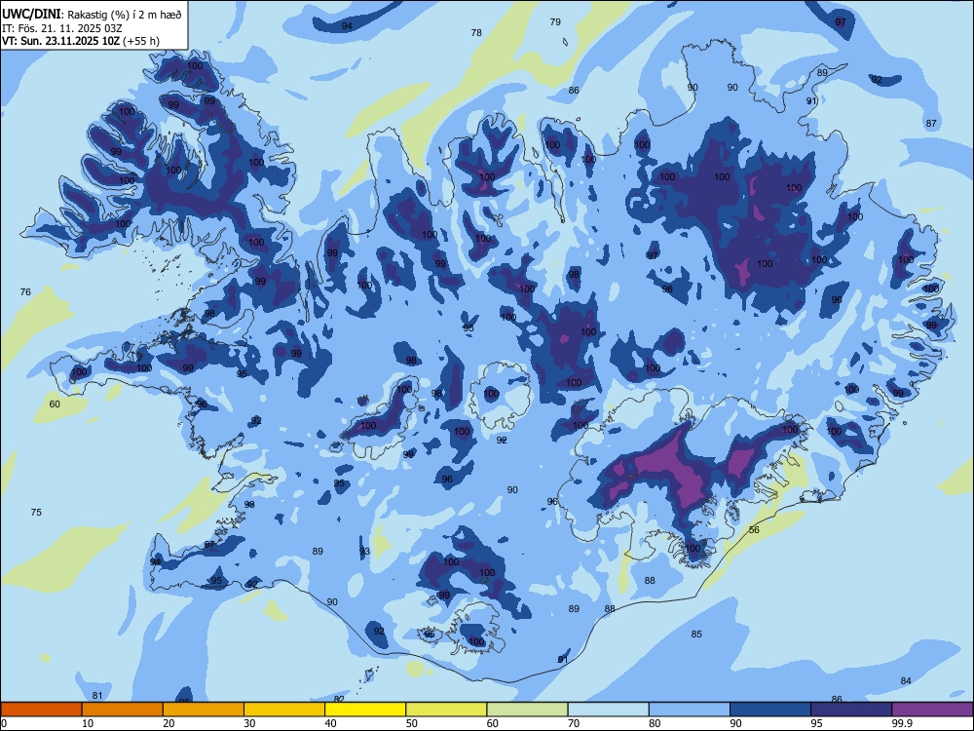Select the medium blue 90–95 legend swatch
This screenshot has height=731, width=974.
coord(770,710)
